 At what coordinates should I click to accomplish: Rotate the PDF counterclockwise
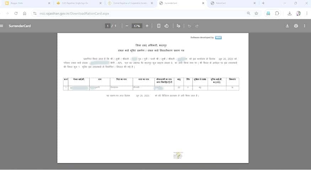pyautogui.click(x=166, y=26)
